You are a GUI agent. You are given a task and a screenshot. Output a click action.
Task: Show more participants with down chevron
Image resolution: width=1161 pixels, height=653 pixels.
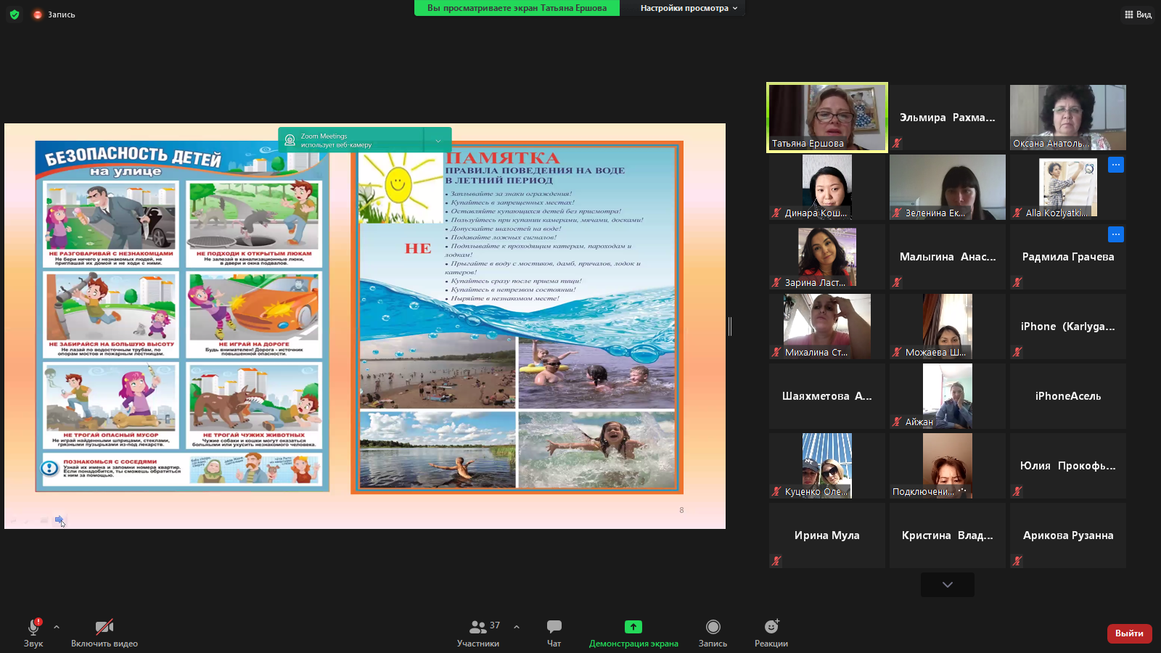[x=948, y=584]
